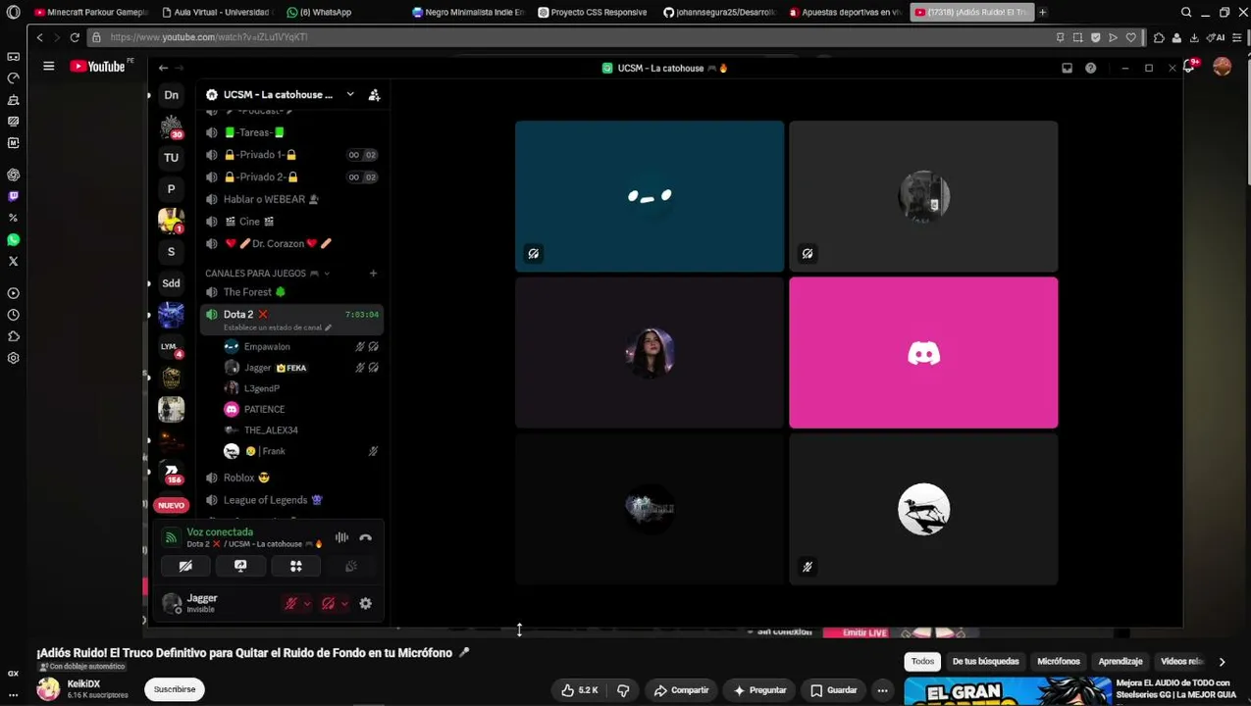This screenshot has width=1251, height=706.
Task: Open the TU server icon
Action: coord(171,158)
